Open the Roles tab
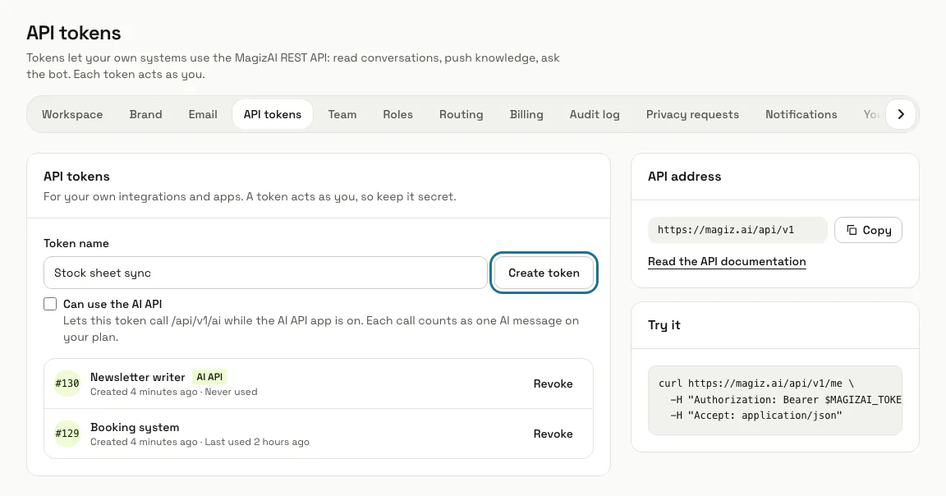This screenshot has height=496, width=946. click(397, 115)
